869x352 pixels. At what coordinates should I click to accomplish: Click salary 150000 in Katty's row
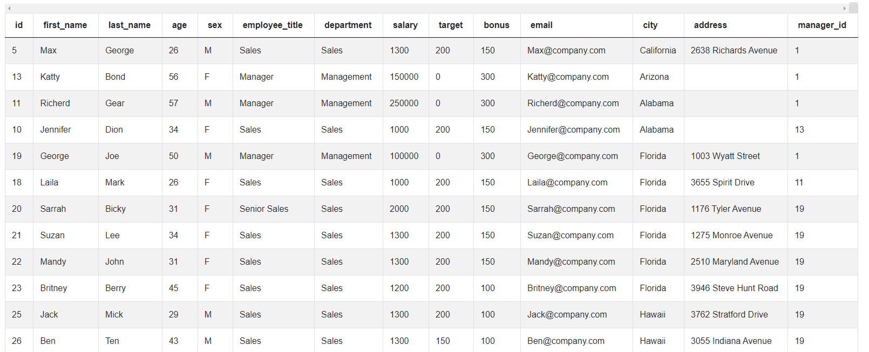point(406,77)
